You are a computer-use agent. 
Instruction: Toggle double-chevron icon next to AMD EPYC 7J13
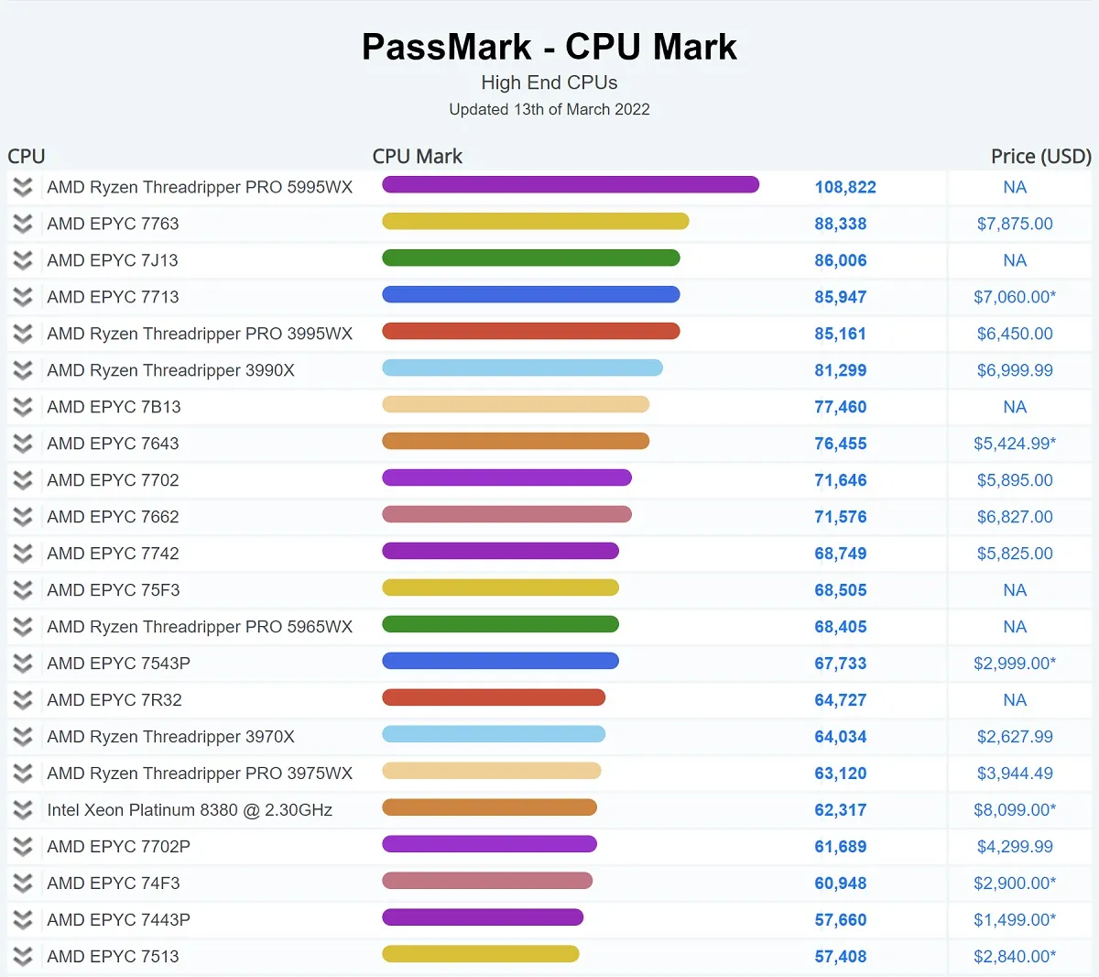click(23, 260)
